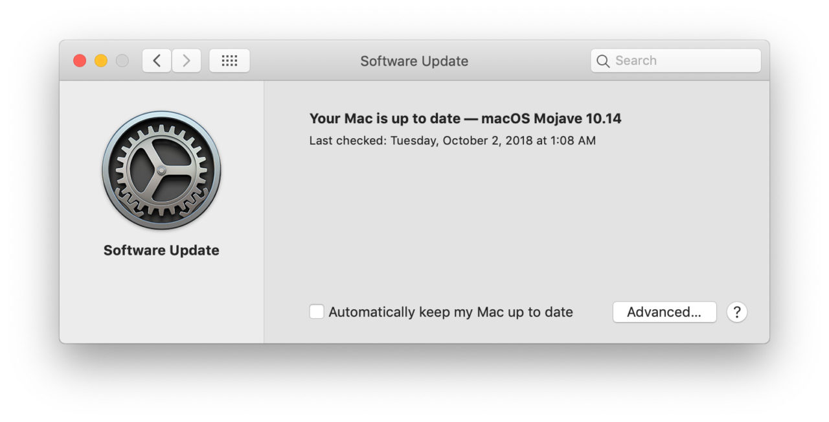
Task: Focus the Search text field
Action: coord(676,61)
